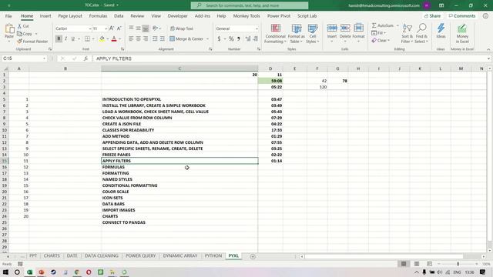493x277 pixels.
Task: Click the Insert Function fx icon
Action: pyautogui.click(x=86, y=58)
